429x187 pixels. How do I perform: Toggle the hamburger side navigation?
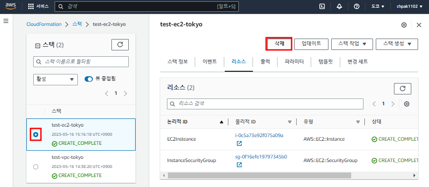[6, 21]
